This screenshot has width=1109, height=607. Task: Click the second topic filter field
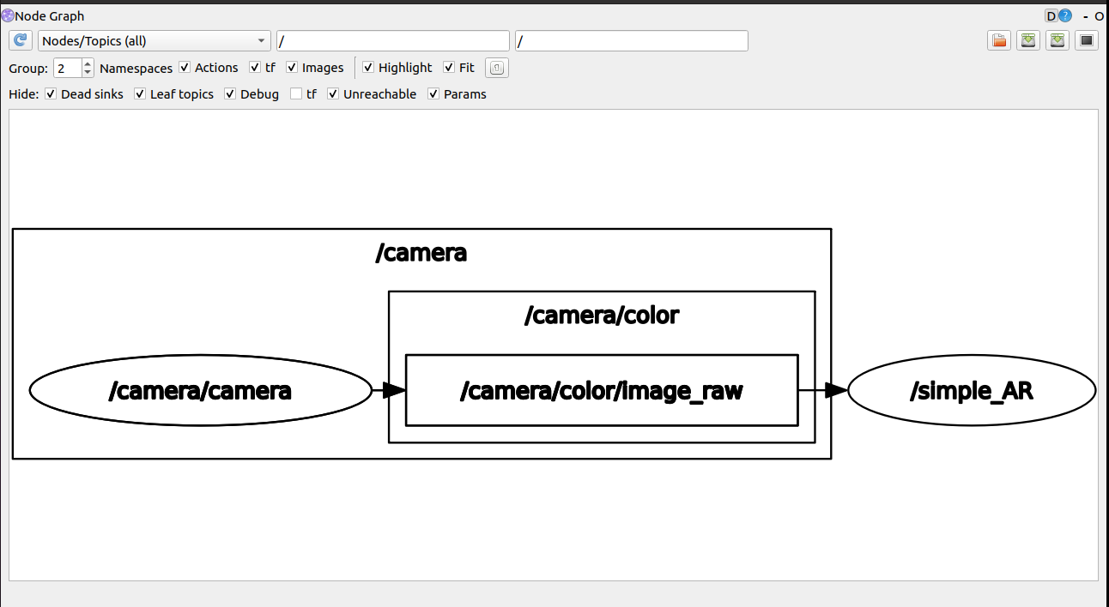coord(632,41)
